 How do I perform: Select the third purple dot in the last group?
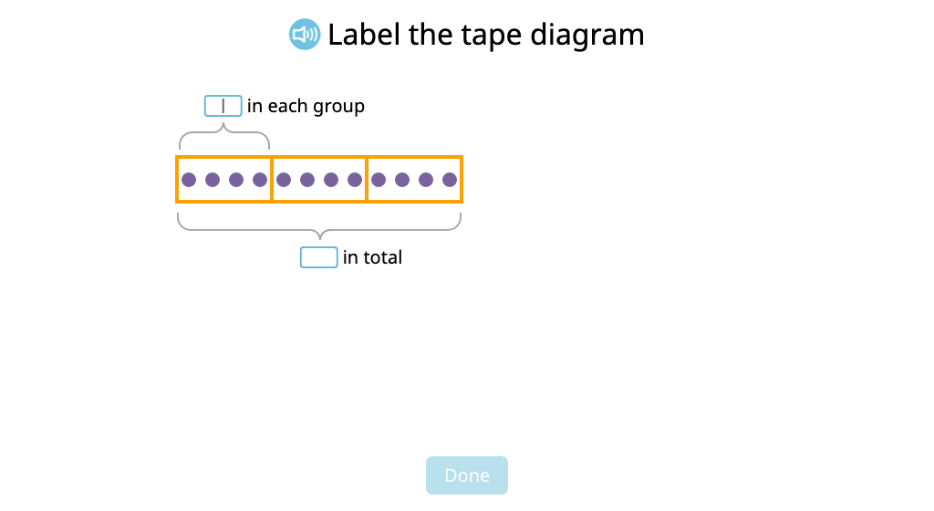tap(426, 179)
